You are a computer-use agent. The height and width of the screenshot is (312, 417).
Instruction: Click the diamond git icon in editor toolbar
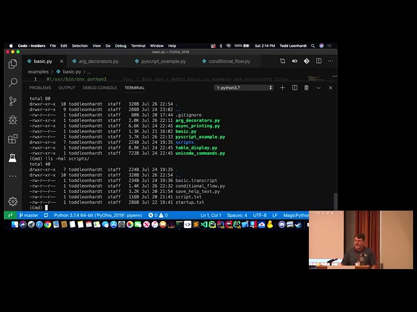click(x=306, y=61)
